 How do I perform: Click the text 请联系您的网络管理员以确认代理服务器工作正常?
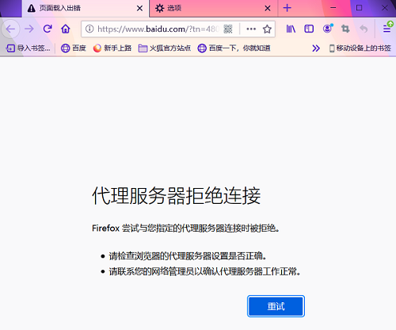205,271
